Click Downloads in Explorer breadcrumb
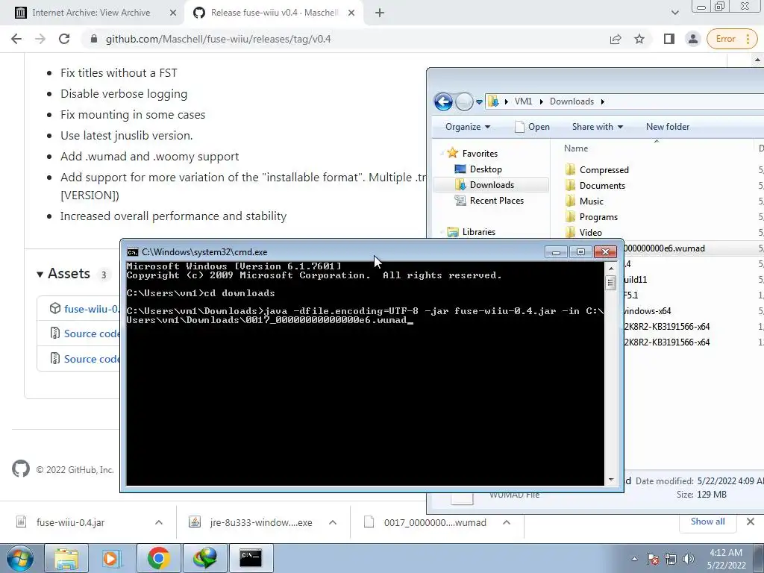 click(572, 101)
